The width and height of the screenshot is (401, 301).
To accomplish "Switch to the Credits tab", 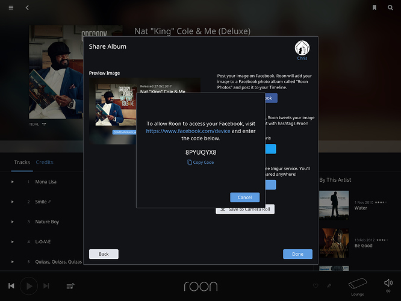I will point(45,162).
